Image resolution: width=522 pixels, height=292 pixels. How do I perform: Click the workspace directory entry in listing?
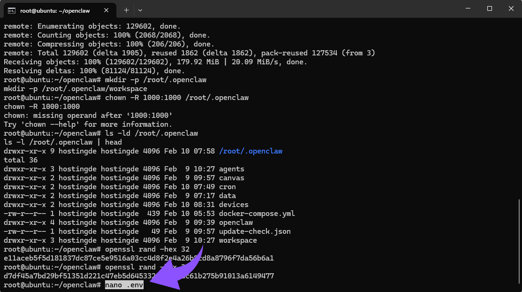pos(238,240)
